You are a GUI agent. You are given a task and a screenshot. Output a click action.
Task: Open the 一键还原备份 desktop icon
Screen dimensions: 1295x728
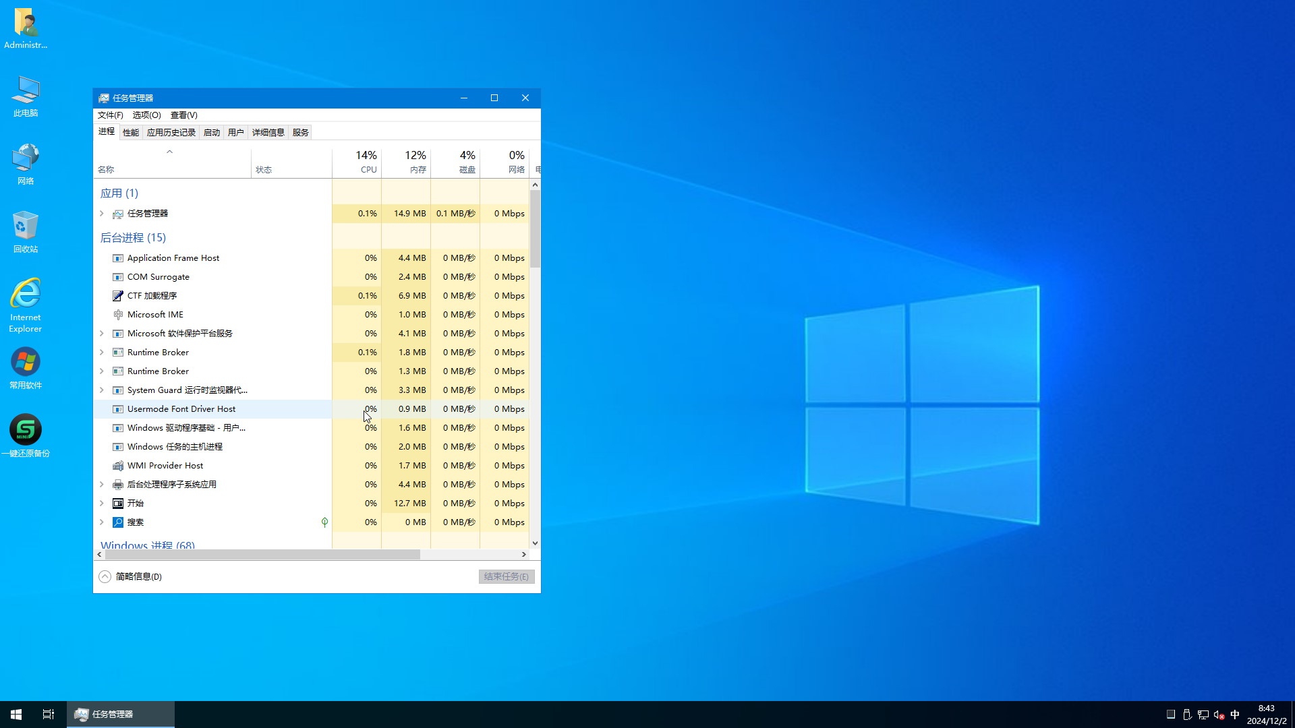pyautogui.click(x=26, y=436)
